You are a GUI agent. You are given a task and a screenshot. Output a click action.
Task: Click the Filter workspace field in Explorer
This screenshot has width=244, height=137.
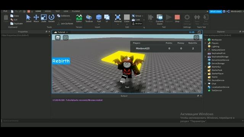223,35
